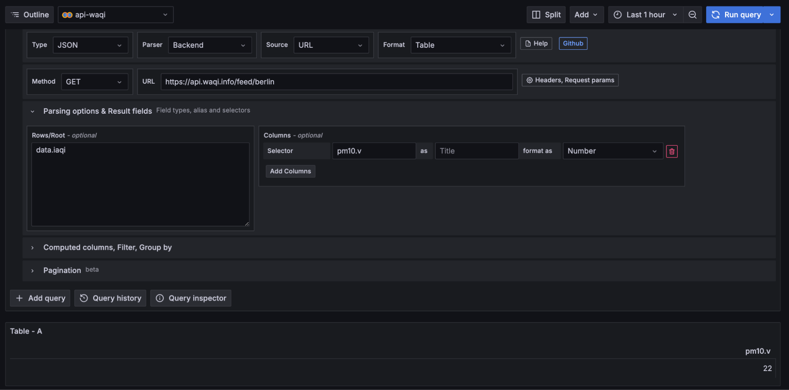Open Query history via history icon
This screenshot has width=789, height=390.
(84, 298)
